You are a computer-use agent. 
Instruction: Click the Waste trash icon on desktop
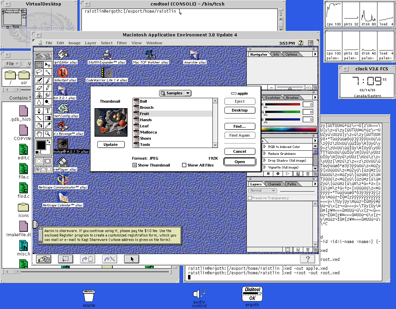pyautogui.click(x=89, y=299)
